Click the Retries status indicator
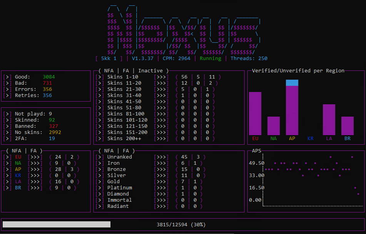Screen dimensions: 366x234 coord(7,95)
